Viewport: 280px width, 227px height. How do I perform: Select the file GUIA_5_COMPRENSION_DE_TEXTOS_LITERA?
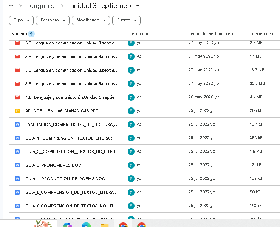(71, 192)
